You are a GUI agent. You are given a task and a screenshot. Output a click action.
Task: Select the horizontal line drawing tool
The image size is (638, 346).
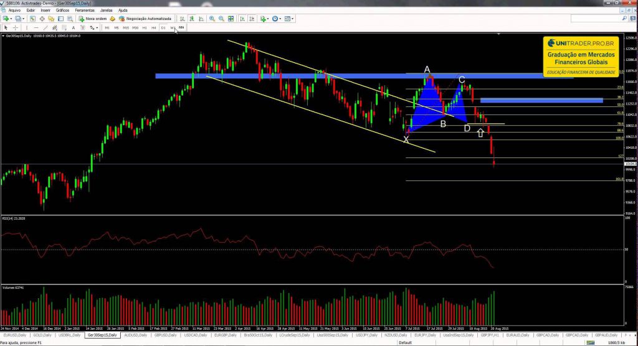click(x=36, y=27)
